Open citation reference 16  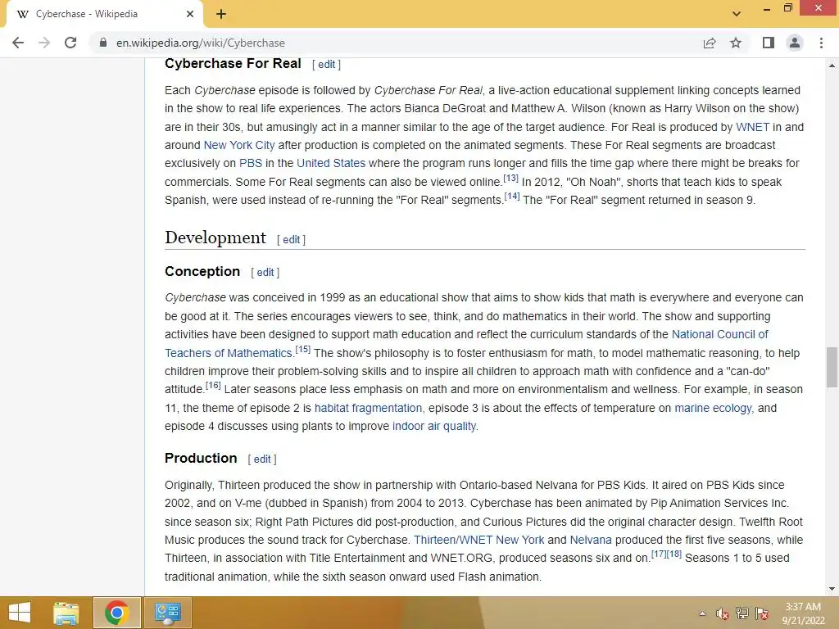point(213,385)
